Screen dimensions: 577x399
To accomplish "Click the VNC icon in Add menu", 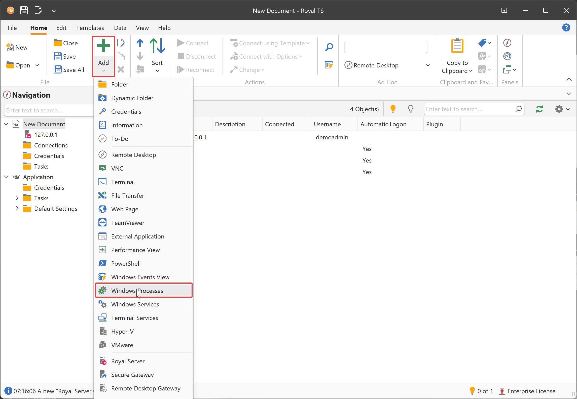I will click(102, 168).
